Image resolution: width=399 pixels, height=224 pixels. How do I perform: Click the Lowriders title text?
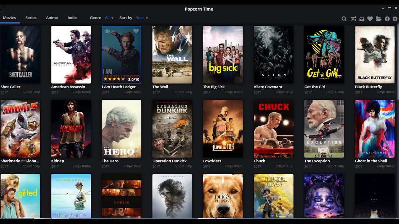coord(212,161)
